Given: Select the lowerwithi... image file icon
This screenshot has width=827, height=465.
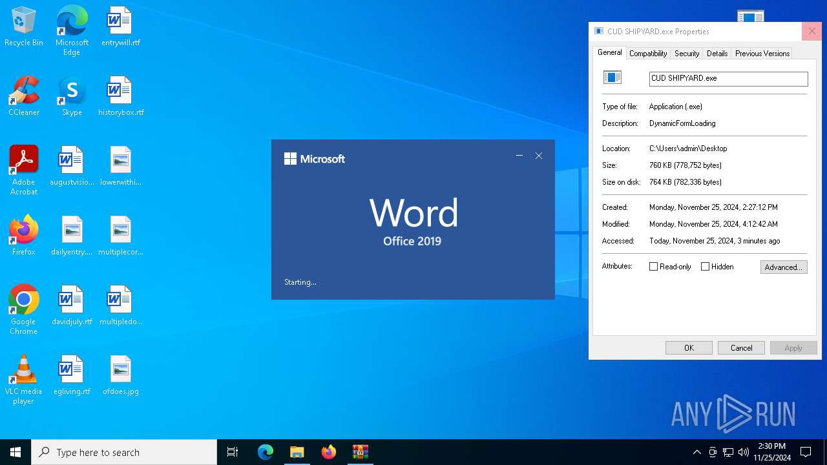Looking at the screenshot, I should (x=120, y=167).
